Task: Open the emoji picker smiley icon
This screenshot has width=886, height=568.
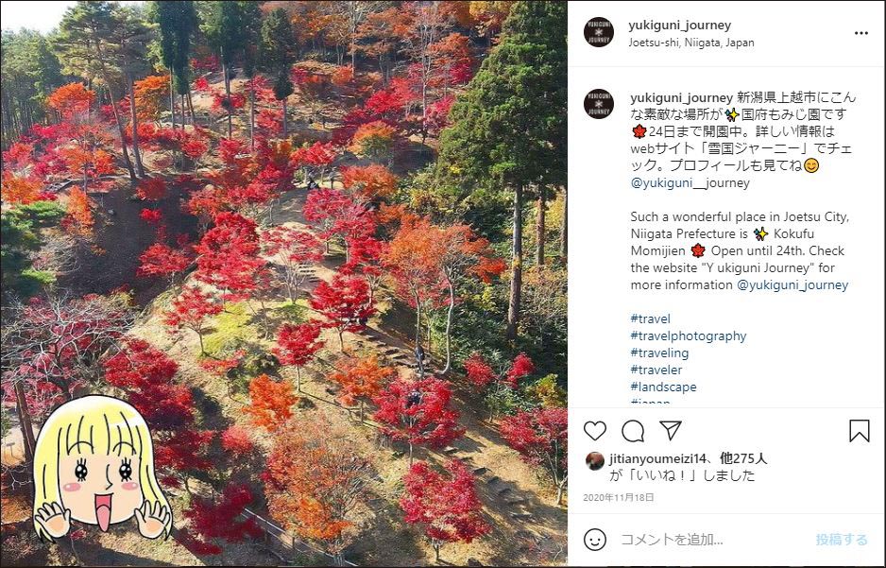Action: coord(595,540)
